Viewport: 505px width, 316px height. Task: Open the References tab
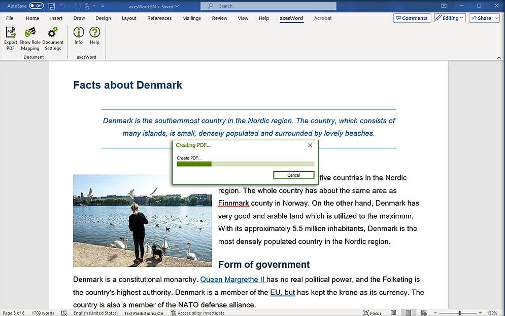pos(159,18)
